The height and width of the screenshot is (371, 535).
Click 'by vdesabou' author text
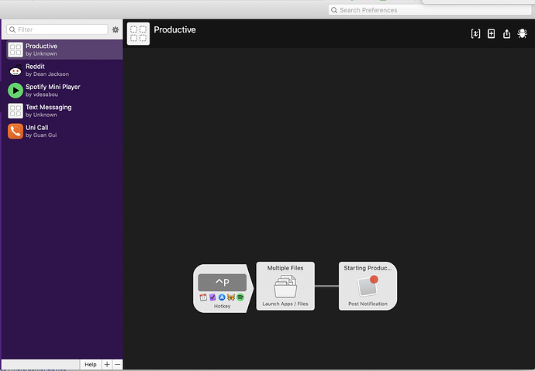tap(42, 94)
